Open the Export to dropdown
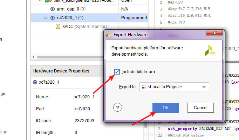 (x=174, y=87)
